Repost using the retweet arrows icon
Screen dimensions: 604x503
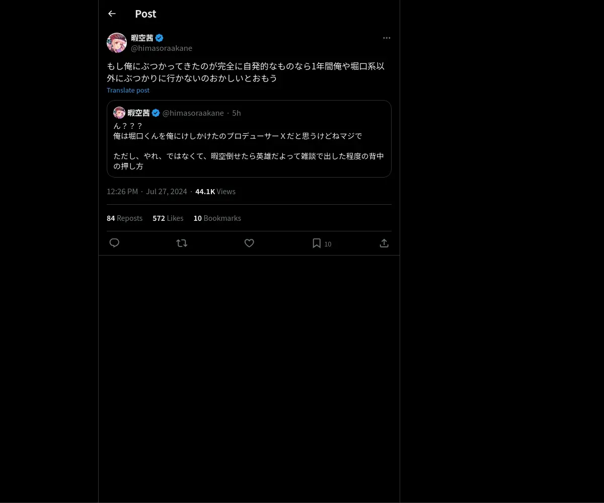182,243
